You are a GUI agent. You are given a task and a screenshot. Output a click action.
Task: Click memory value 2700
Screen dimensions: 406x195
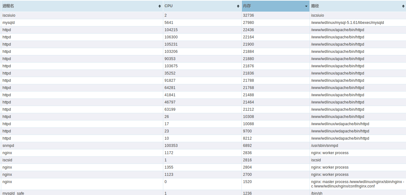click(x=247, y=175)
